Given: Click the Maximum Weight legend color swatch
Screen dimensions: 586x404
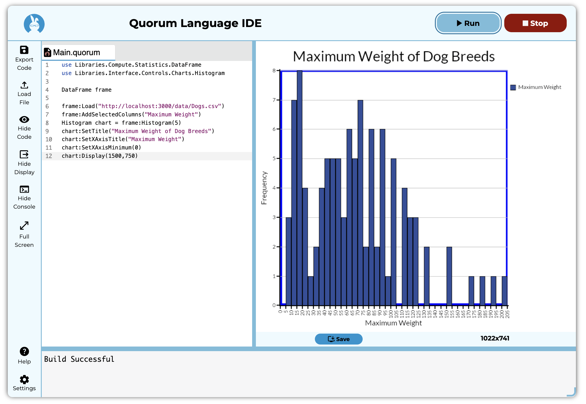Looking at the screenshot, I should (513, 87).
